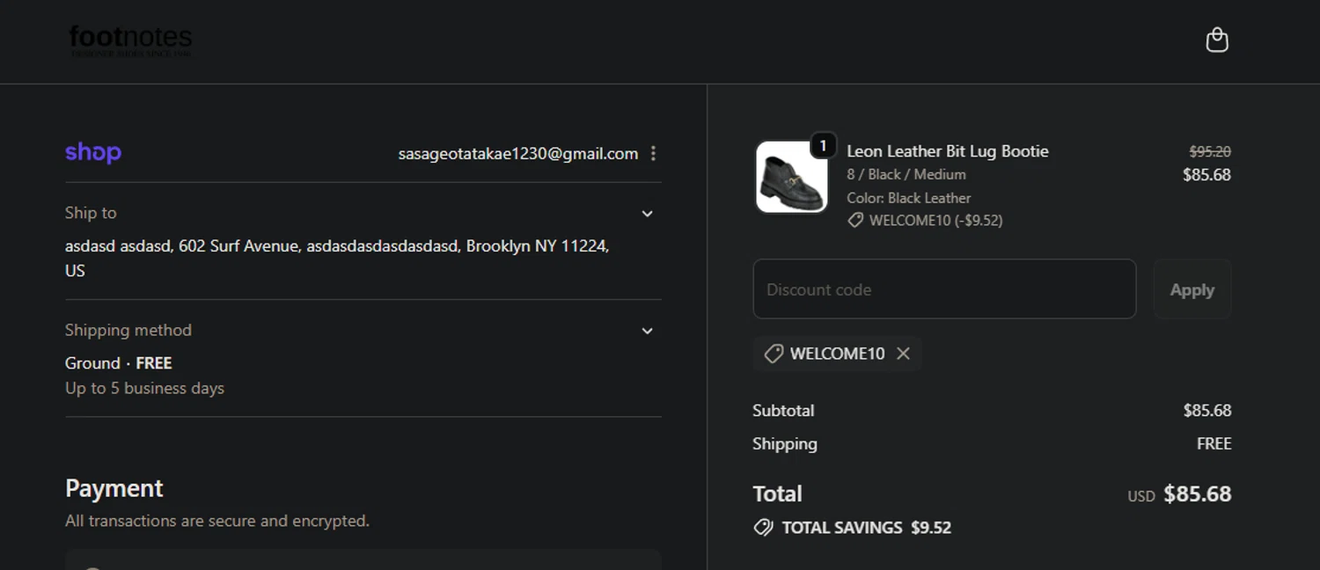1320x570 pixels.
Task: Click the Apply discount button
Action: click(x=1192, y=289)
